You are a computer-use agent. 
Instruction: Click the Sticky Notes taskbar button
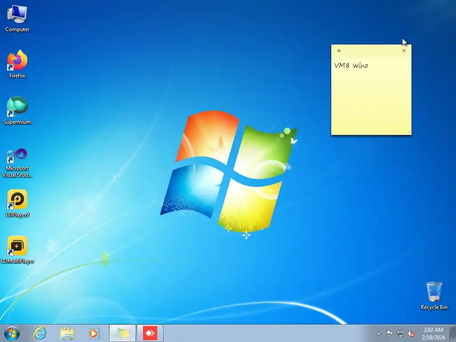[x=122, y=333]
